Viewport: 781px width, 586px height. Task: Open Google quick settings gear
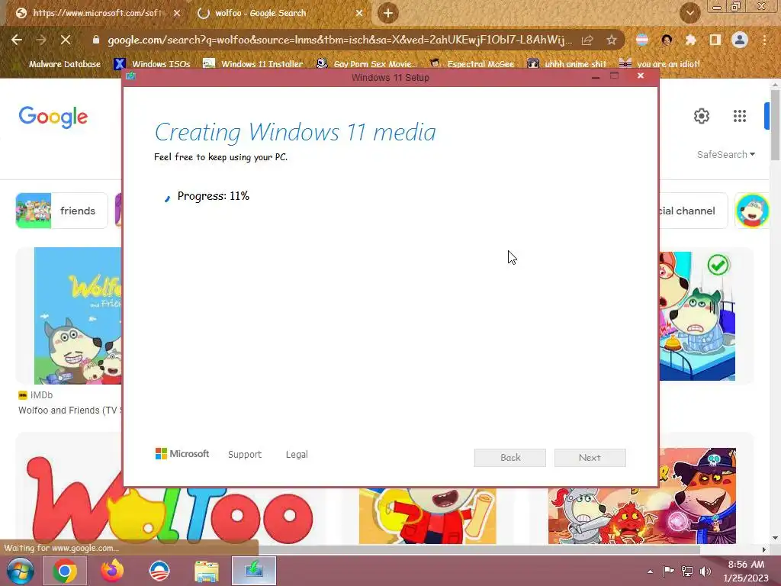pos(702,116)
